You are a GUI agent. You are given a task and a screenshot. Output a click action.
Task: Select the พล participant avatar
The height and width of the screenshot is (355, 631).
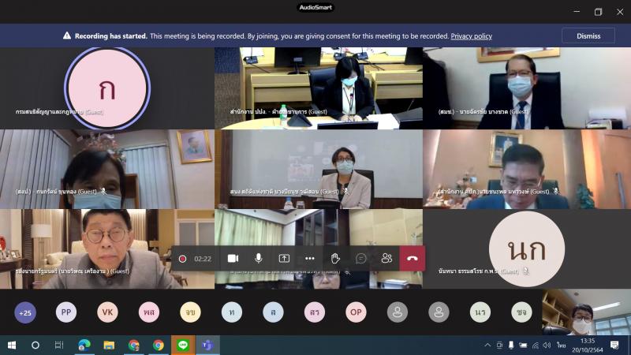pos(149,312)
